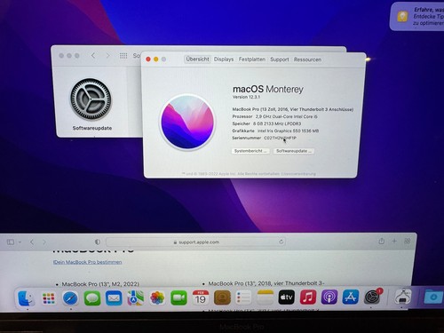Viewport: 444px width, 333px height.
Task: Open Podcasts app in the Dock
Action: (x=329, y=297)
